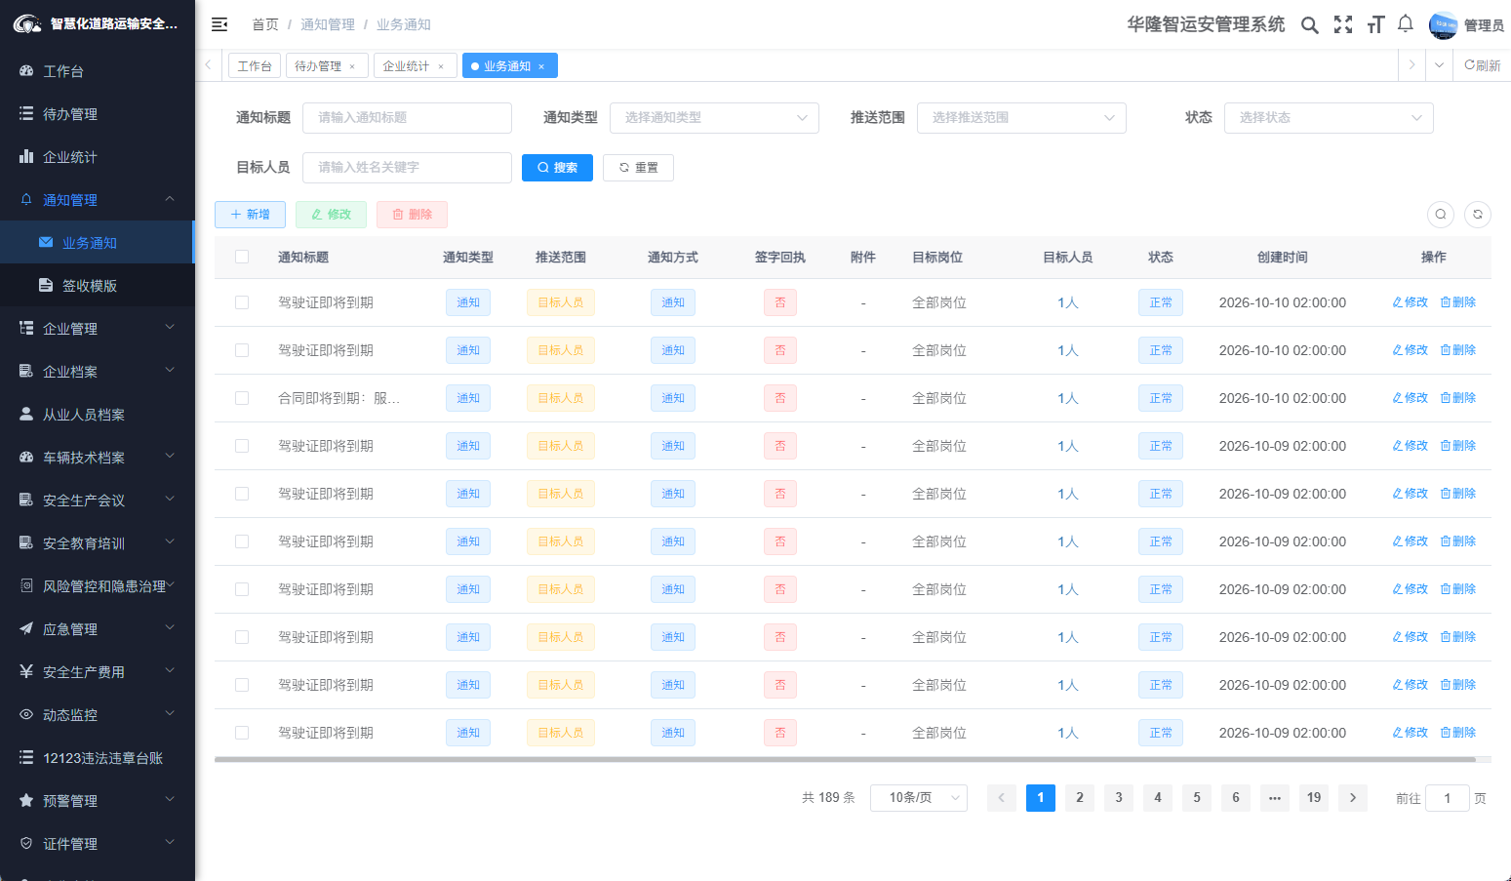Check the row 合同即将到期 checkbox
The height and width of the screenshot is (881, 1511).
pyautogui.click(x=242, y=398)
